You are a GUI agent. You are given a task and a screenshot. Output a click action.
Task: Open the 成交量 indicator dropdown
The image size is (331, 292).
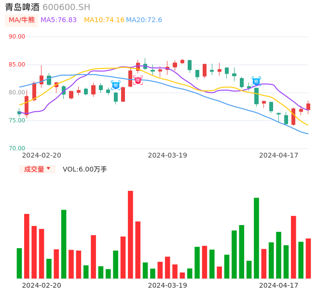point(37,169)
